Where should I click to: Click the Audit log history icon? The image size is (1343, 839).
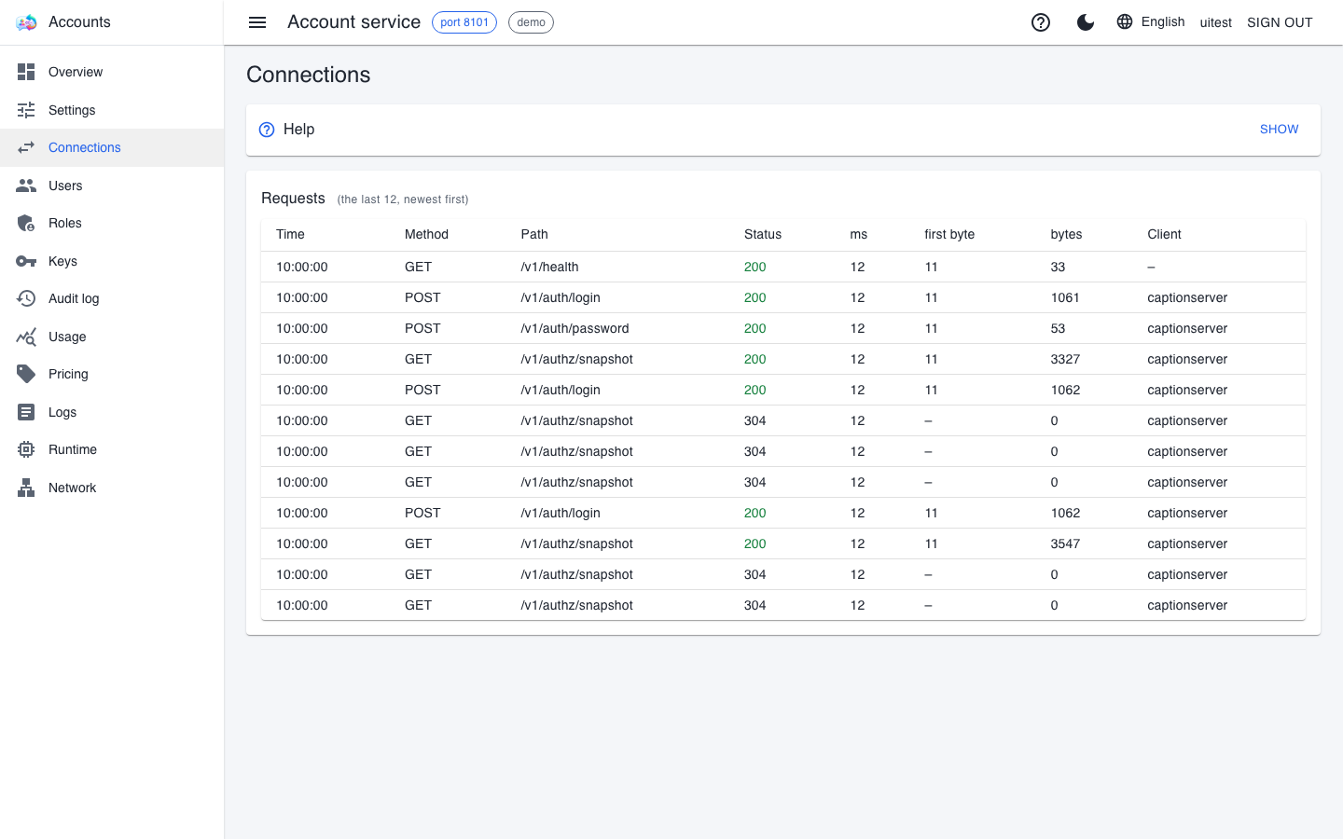pyautogui.click(x=26, y=298)
